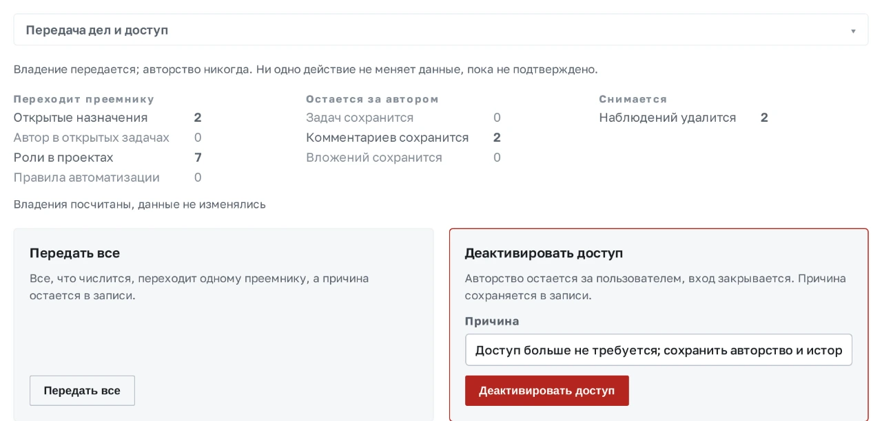Click the Передать все card heading
The image size is (882, 421).
coord(74,253)
